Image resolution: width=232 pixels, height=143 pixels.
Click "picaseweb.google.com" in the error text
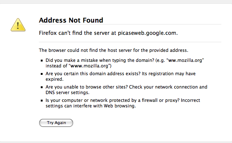[x=147, y=33]
